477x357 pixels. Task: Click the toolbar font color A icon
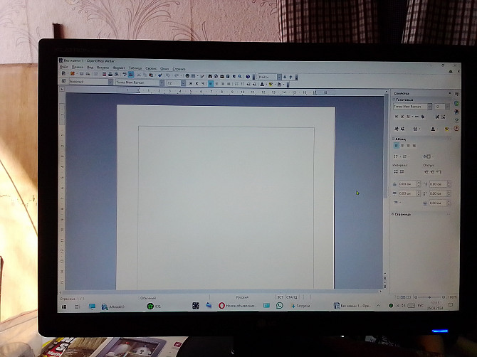[262, 85]
